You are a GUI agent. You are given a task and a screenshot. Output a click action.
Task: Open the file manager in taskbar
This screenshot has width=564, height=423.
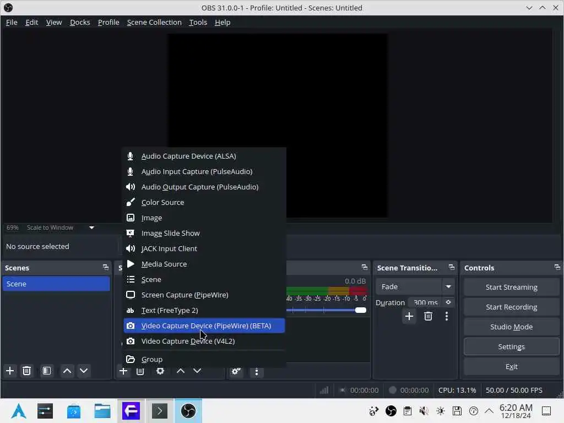tap(102, 411)
